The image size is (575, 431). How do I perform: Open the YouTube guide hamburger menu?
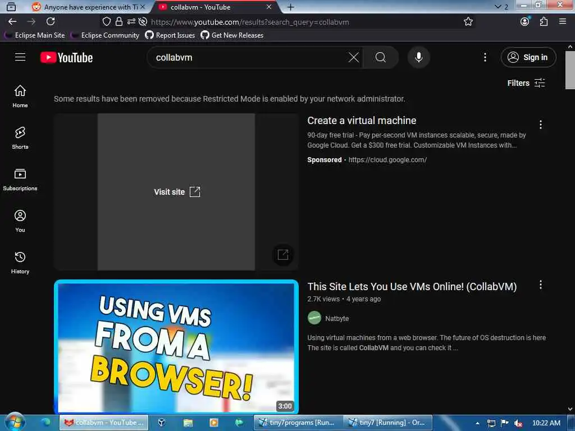[20, 57]
